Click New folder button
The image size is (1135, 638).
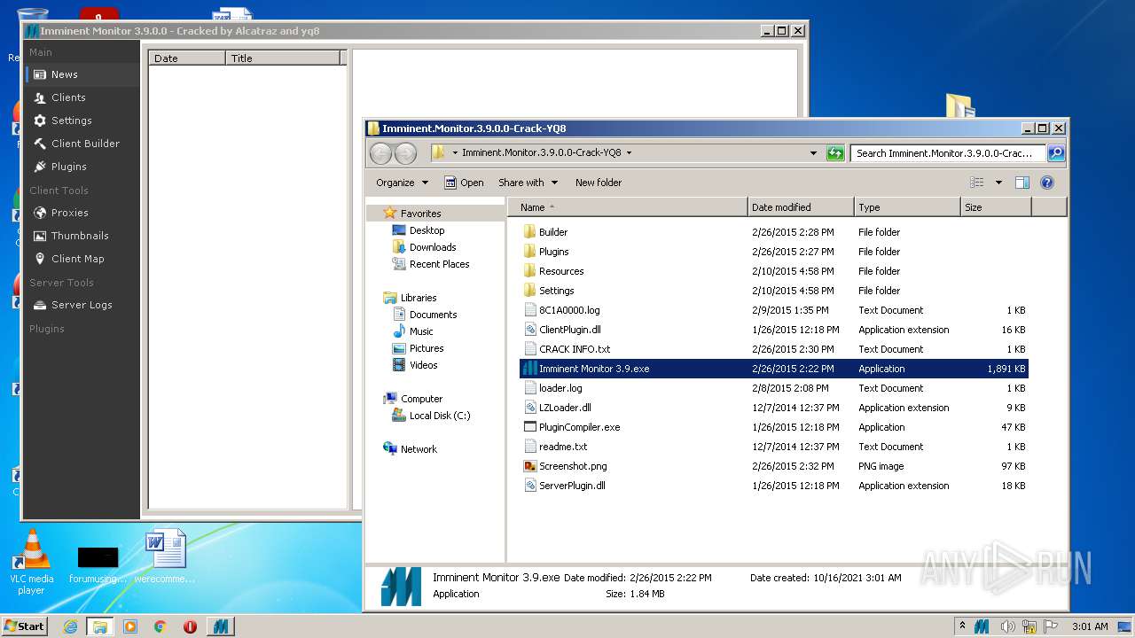point(599,183)
